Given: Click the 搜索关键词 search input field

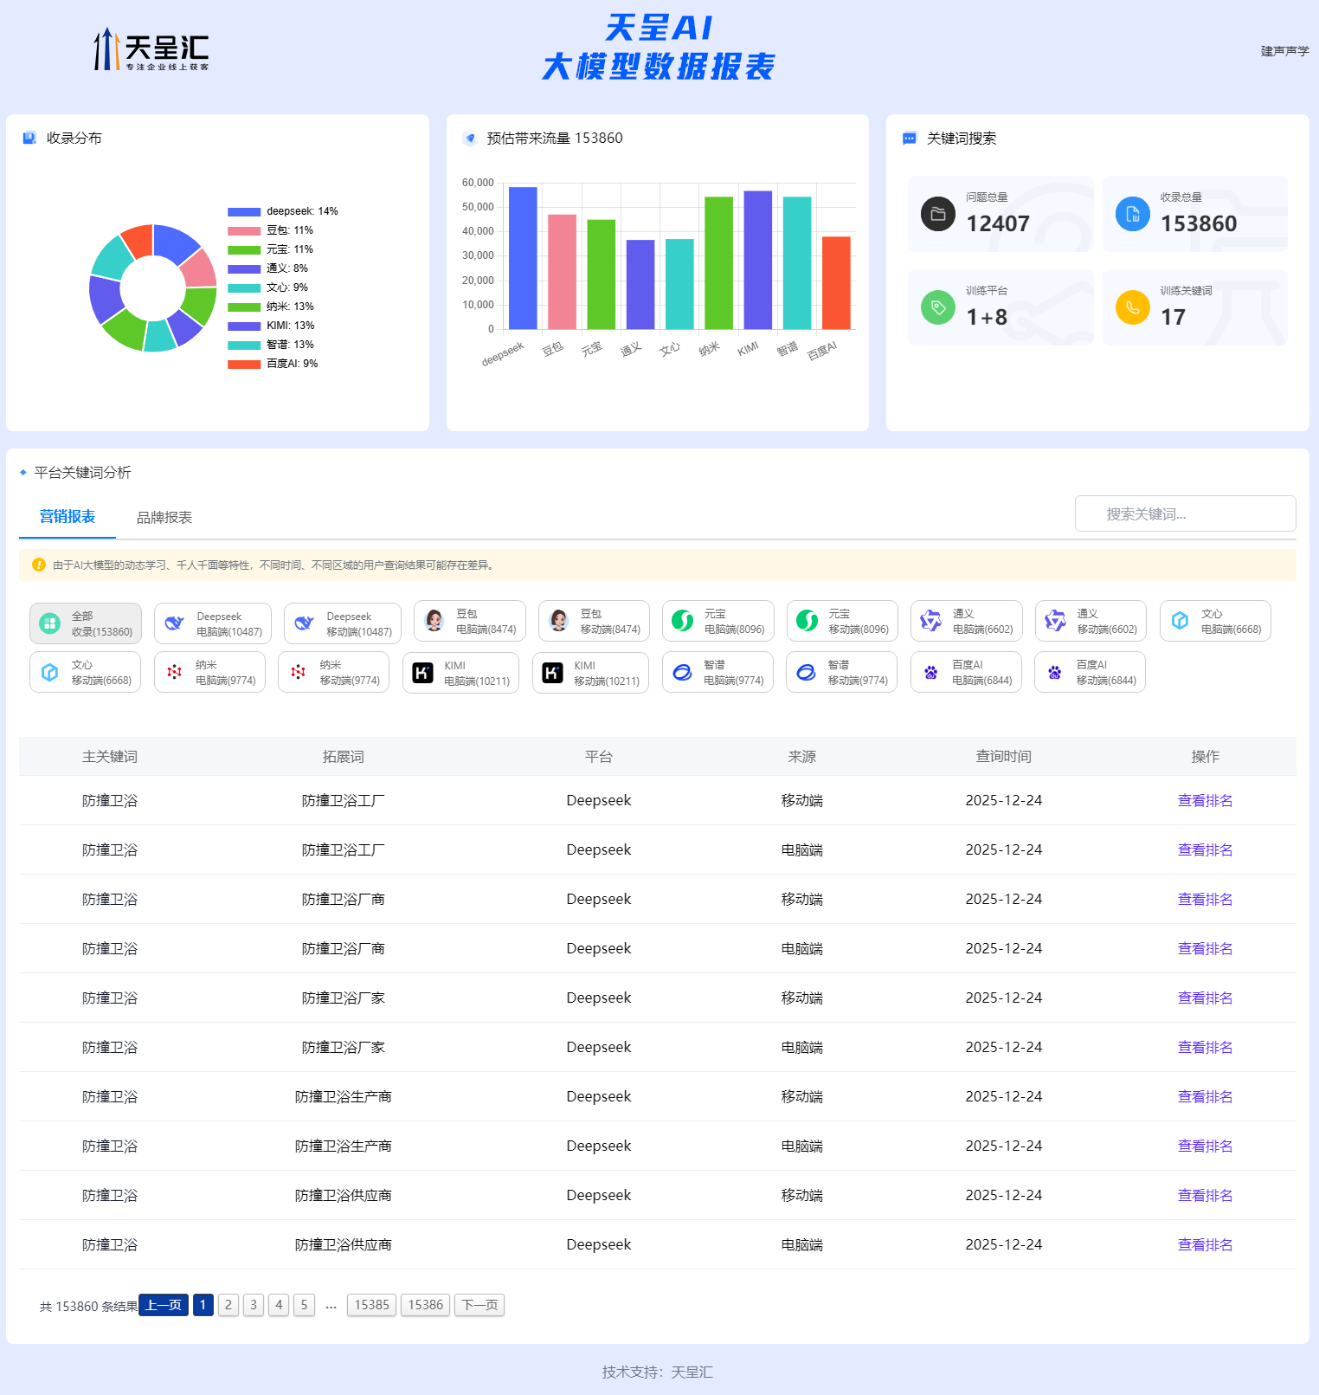Looking at the screenshot, I should point(1185,514).
